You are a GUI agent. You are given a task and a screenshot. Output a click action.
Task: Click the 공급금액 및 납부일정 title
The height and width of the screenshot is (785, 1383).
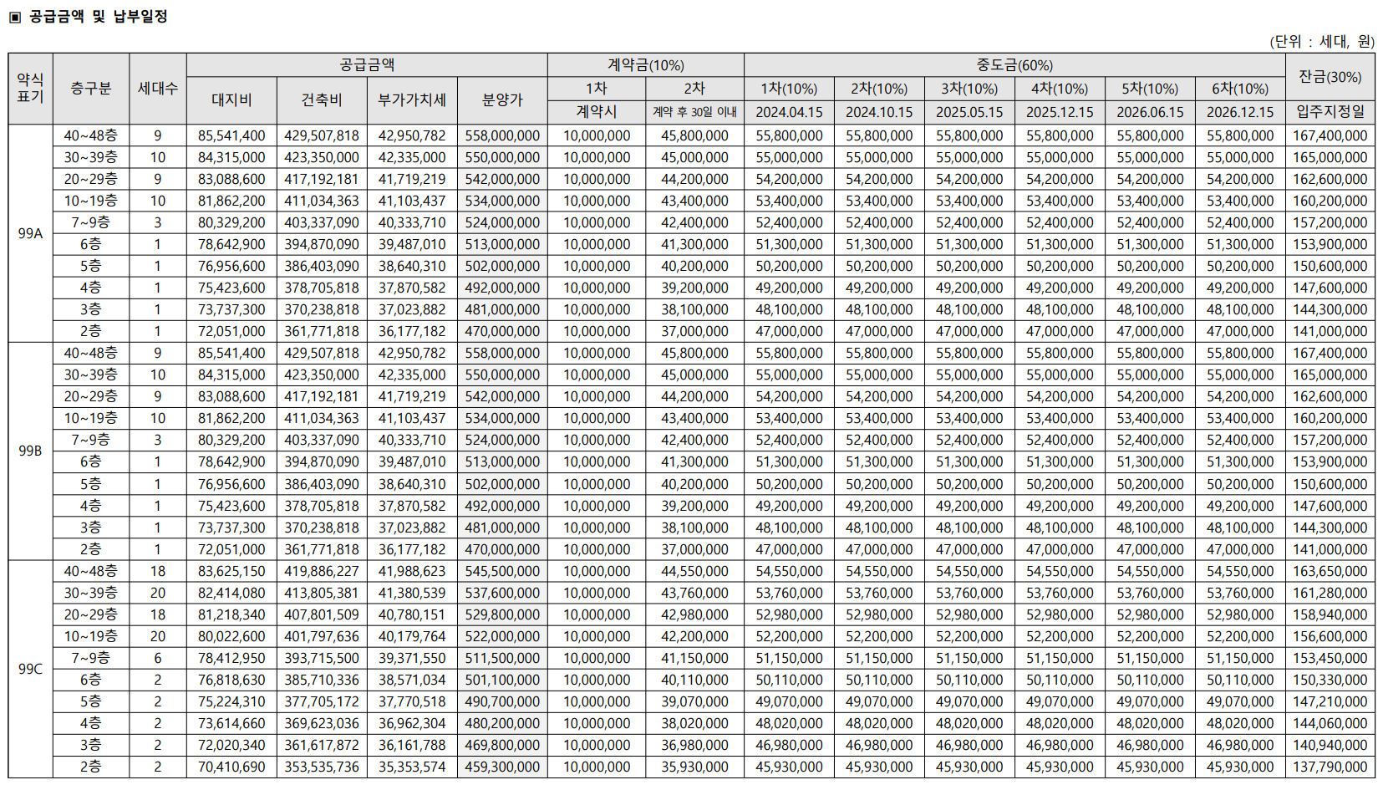click(99, 16)
